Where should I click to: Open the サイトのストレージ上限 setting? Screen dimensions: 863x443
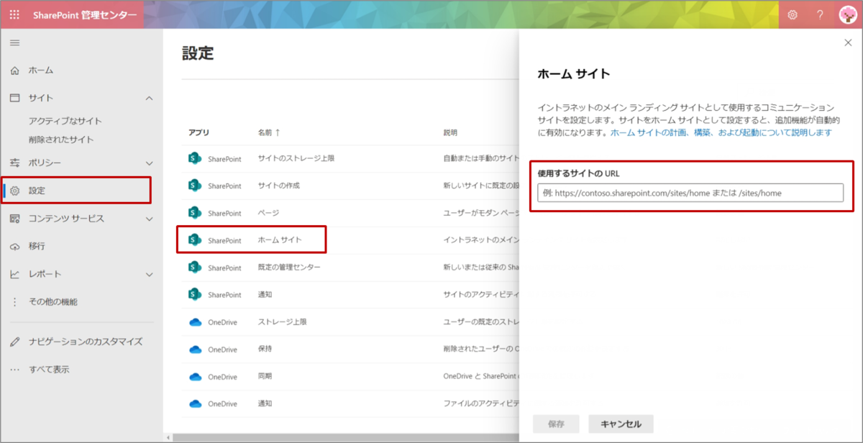(296, 158)
